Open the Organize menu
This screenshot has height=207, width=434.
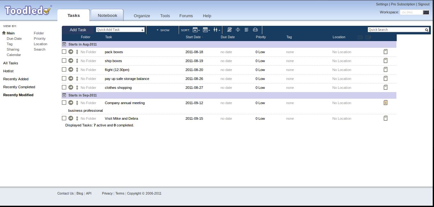click(142, 16)
